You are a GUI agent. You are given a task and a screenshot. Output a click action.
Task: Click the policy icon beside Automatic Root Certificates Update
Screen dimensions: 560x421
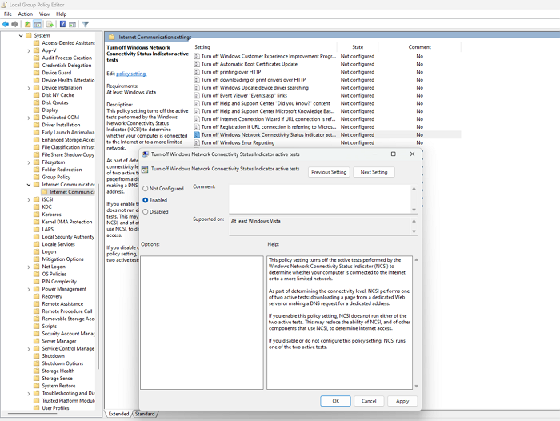point(197,64)
